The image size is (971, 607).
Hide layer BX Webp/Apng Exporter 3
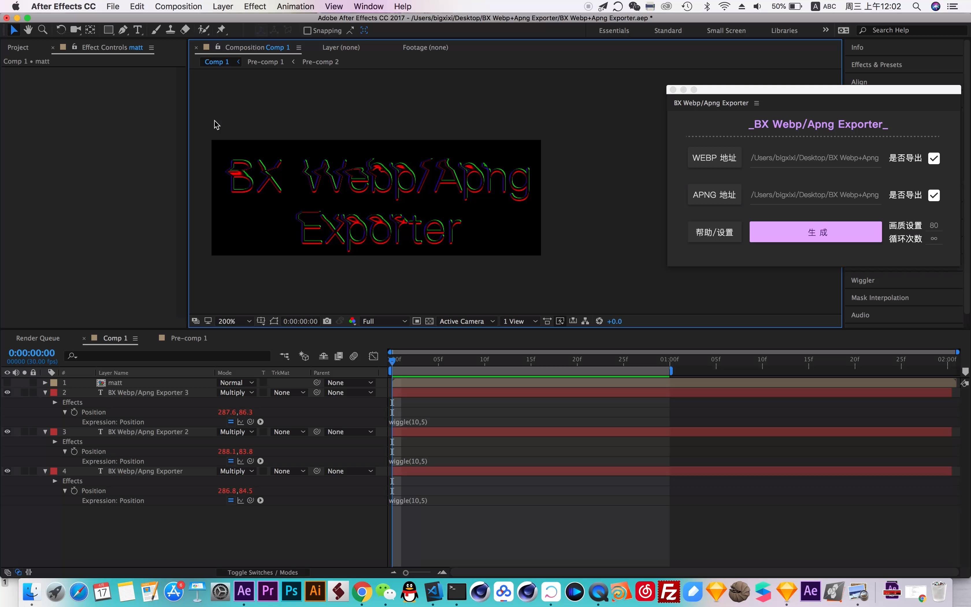tap(7, 393)
